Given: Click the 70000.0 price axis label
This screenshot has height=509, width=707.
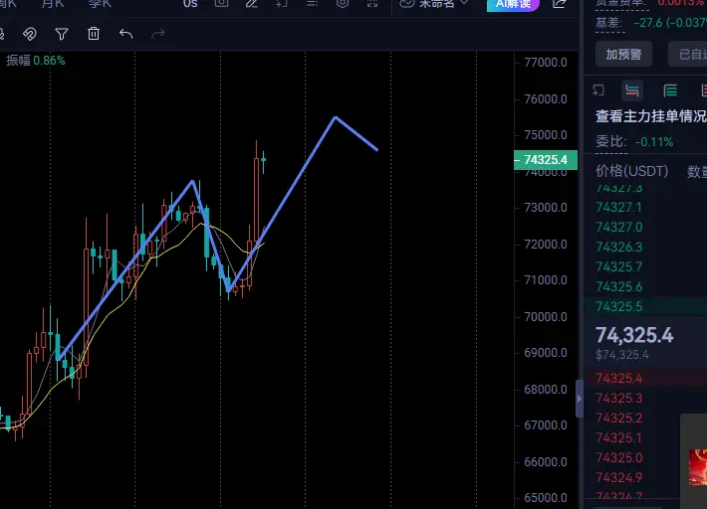Looking at the screenshot, I should pyautogui.click(x=546, y=317).
